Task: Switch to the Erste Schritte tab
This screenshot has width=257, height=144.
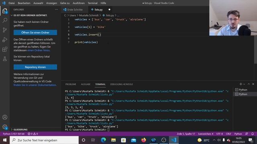Action: point(75,10)
